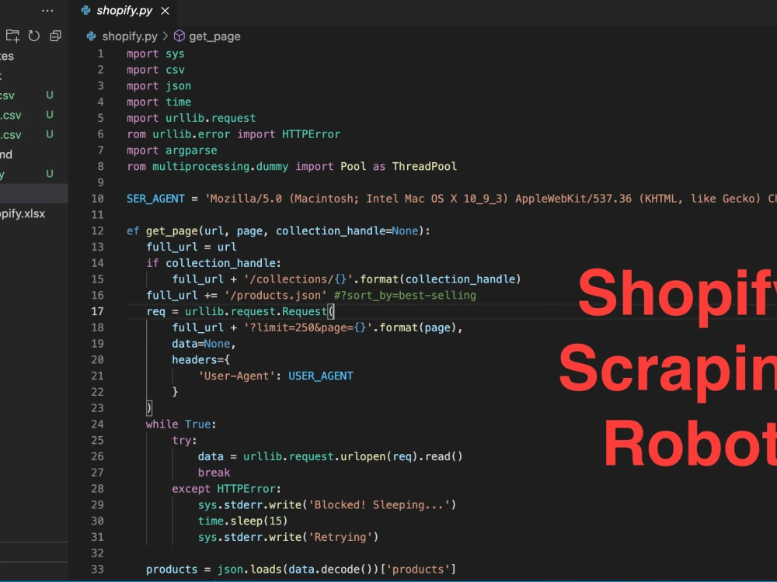The image size is (777, 582).
Task: Switch to the shopify.py editor tab
Action: pos(124,10)
